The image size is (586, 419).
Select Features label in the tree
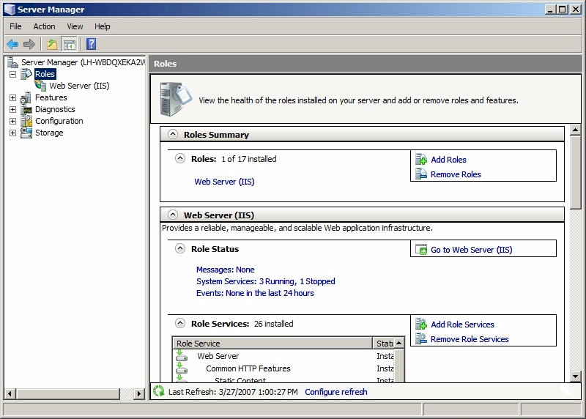(x=51, y=97)
